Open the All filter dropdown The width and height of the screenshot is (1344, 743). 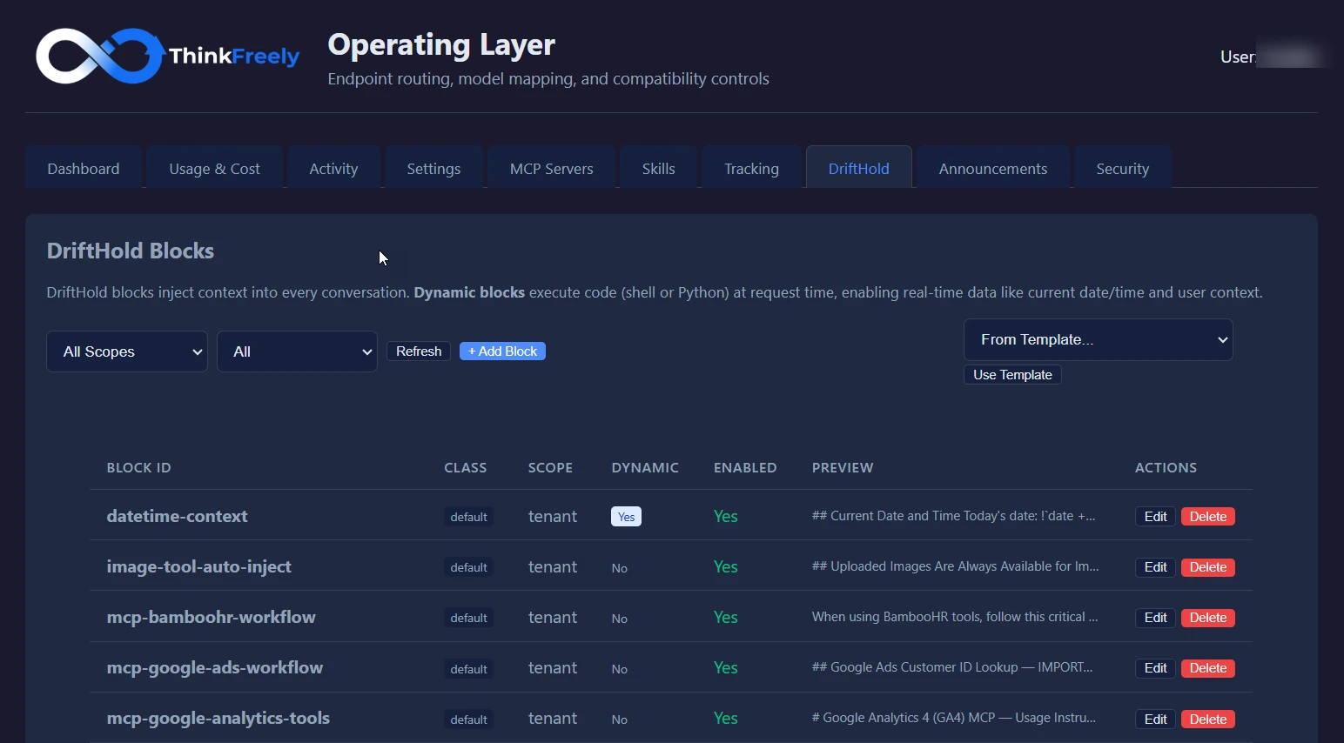click(297, 351)
